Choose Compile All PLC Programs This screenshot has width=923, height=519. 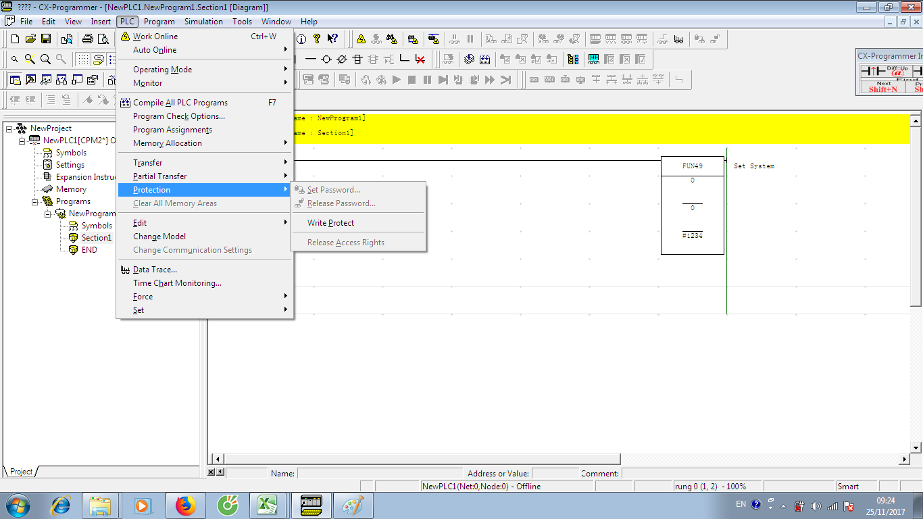pyautogui.click(x=205, y=103)
